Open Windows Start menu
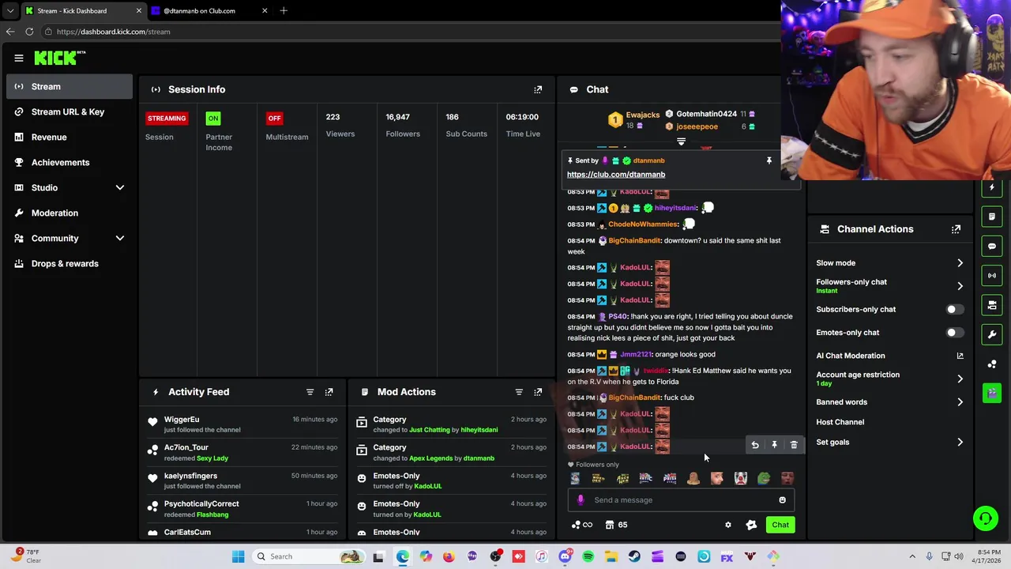1011x569 pixels. (238, 556)
